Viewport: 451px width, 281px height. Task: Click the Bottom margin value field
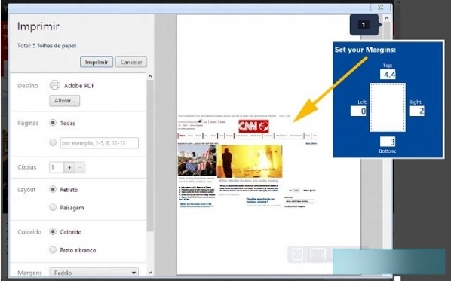(388, 142)
